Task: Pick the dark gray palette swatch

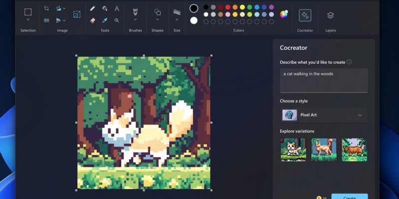Action: tap(213, 7)
